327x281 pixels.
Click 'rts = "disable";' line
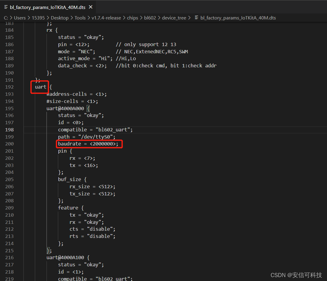click(x=92, y=236)
